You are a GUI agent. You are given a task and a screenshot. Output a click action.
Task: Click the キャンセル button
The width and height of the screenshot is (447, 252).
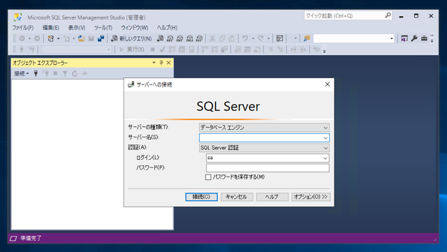[237, 197]
